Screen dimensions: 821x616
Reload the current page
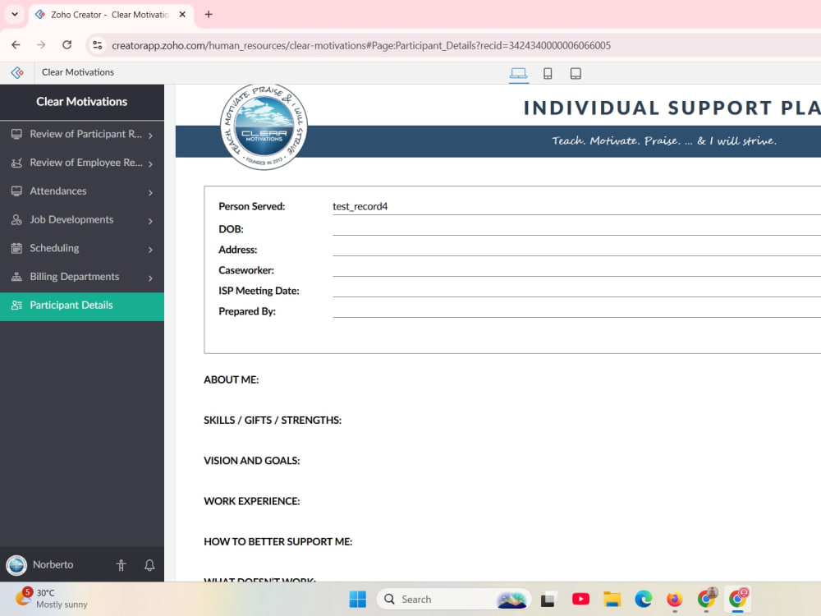(67, 45)
